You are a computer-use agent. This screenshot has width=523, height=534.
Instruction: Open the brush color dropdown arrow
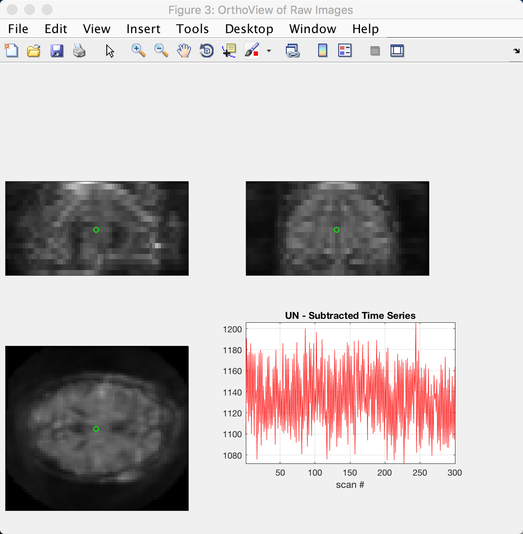pyautogui.click(x=268, y=51)
